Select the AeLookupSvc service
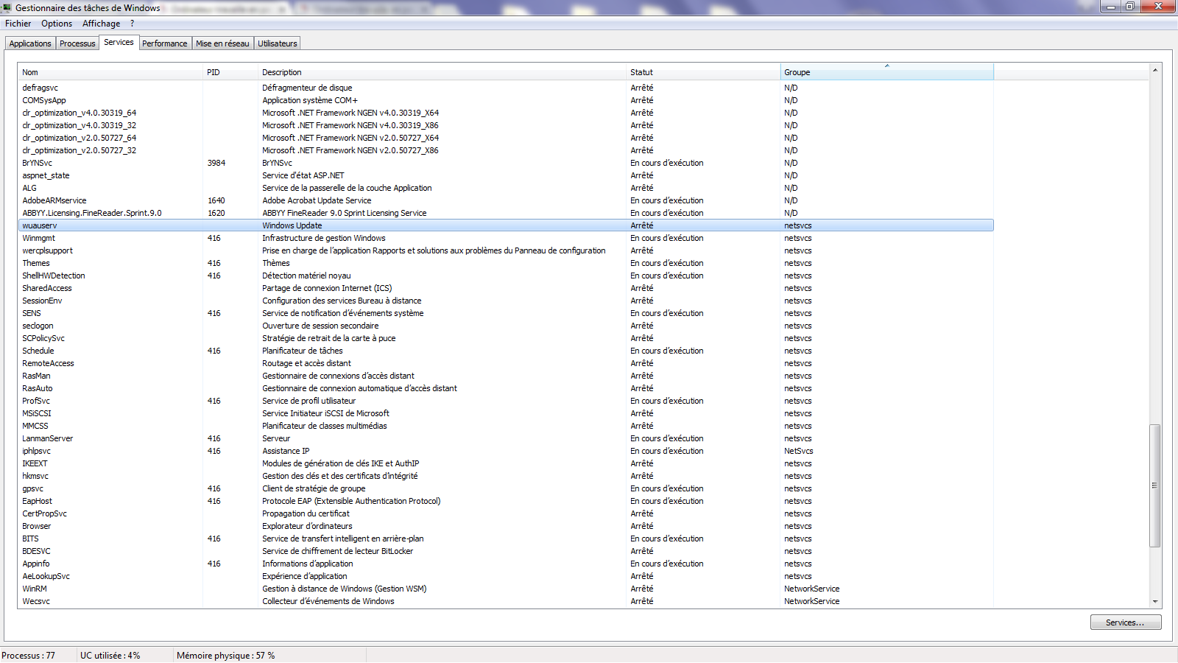This screenshot has width=1178, height=663. click(506, 576)
